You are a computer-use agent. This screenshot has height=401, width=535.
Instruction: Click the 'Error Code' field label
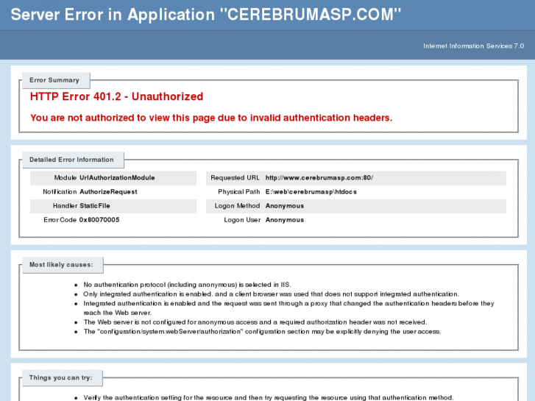pos(60,220)
